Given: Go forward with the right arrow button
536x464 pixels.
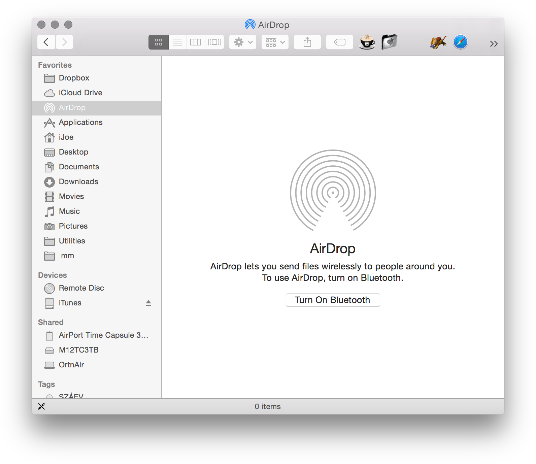Looking at the screenshot, I should tap(64, 42).
